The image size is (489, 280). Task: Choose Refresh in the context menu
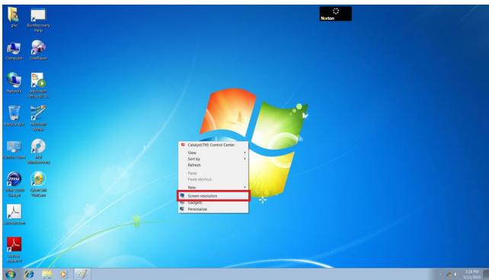[213, 165]
